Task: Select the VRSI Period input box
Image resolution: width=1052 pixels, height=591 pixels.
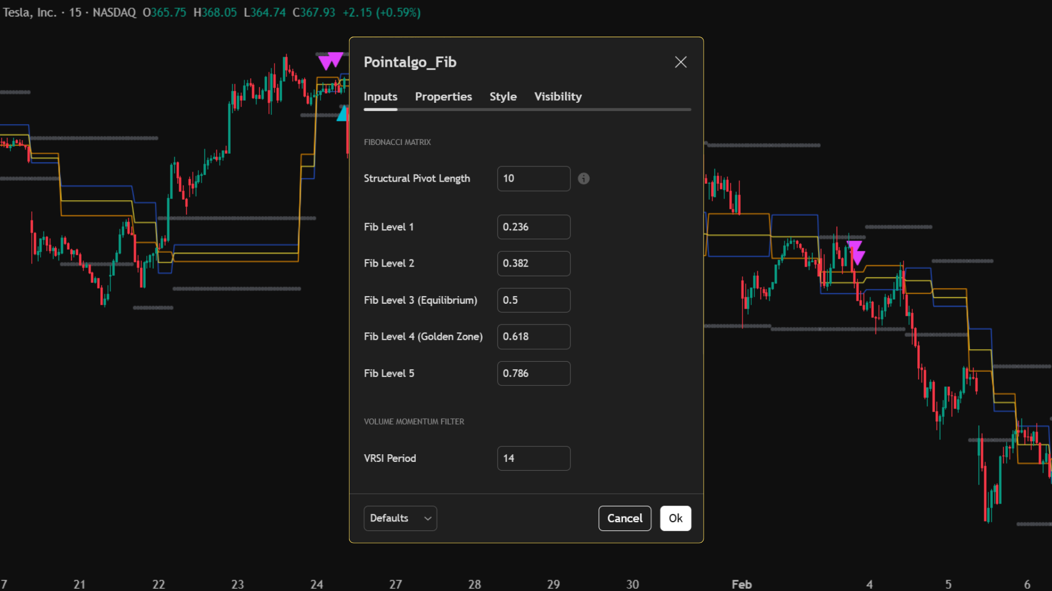Action: (533, 458)
